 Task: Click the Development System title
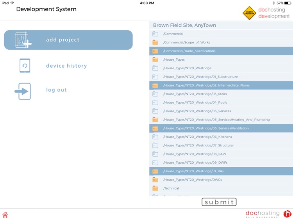[x=46, y=9]
